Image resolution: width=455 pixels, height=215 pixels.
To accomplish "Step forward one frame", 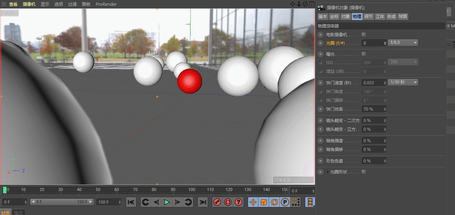I will pos(178,202).
